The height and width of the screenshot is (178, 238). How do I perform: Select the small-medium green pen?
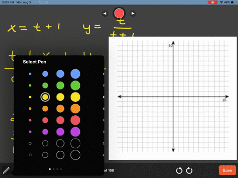click(x=45, y=86)
